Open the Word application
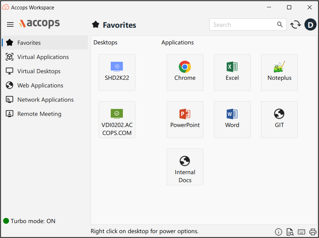The height and width of the screenshot is (238, 319). click(x=232, y=120)
